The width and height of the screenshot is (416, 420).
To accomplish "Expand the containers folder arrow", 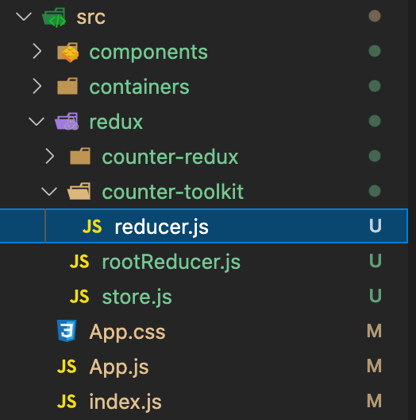I will click(37, 86).
